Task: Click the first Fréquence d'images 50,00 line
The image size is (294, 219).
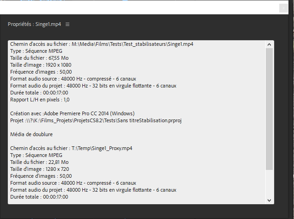Action: pyautogui.click(x=41, y=72)
